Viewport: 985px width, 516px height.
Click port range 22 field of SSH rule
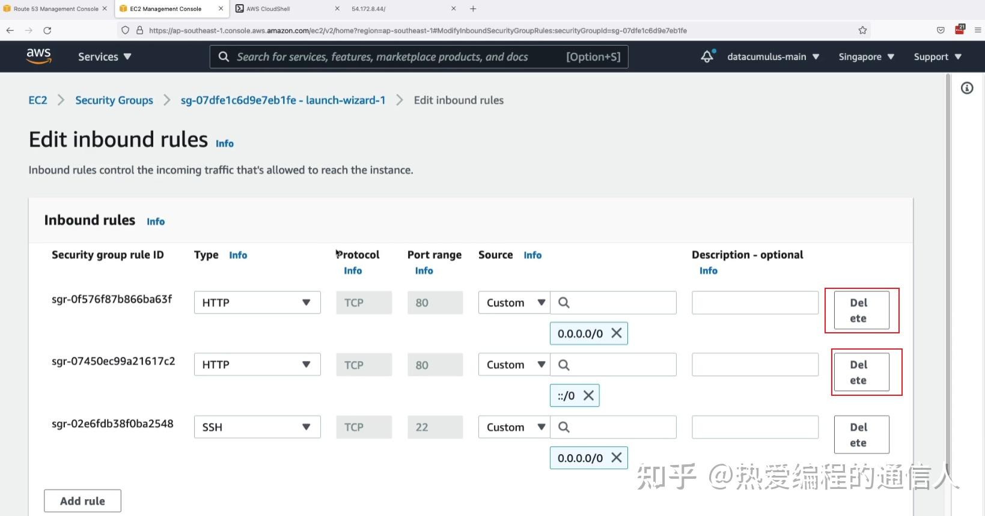pos(435,427)
